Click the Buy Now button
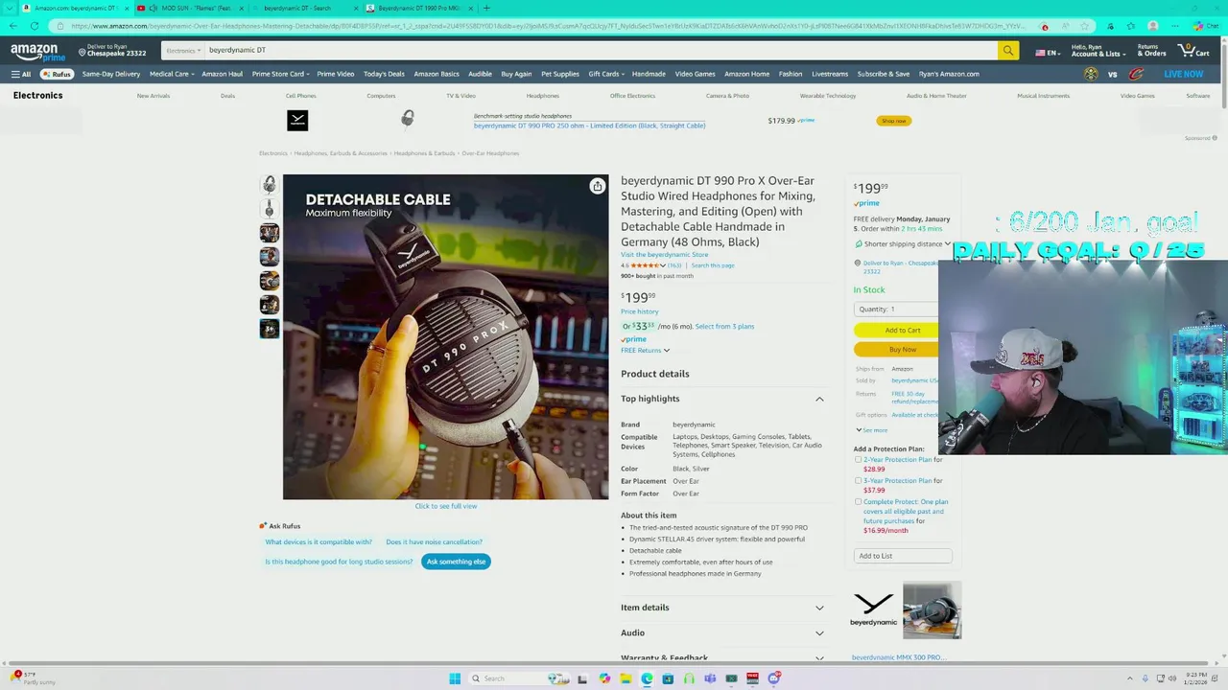The height and width of the screenshot is (690, 1228). point(896,349)
